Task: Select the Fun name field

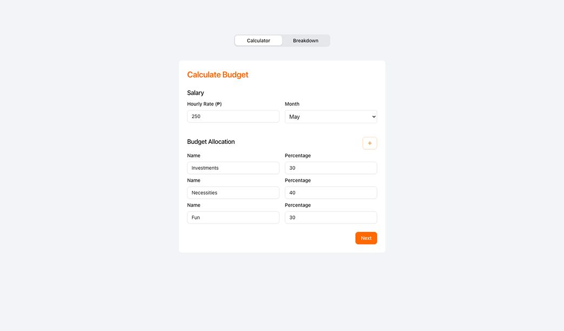Action: pyautogui.click(x=233, y=217)
